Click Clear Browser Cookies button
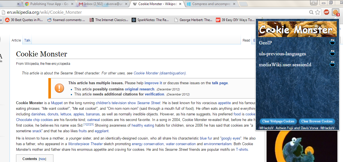The height and width of the screenshot is (162, 343). point(317,121)
